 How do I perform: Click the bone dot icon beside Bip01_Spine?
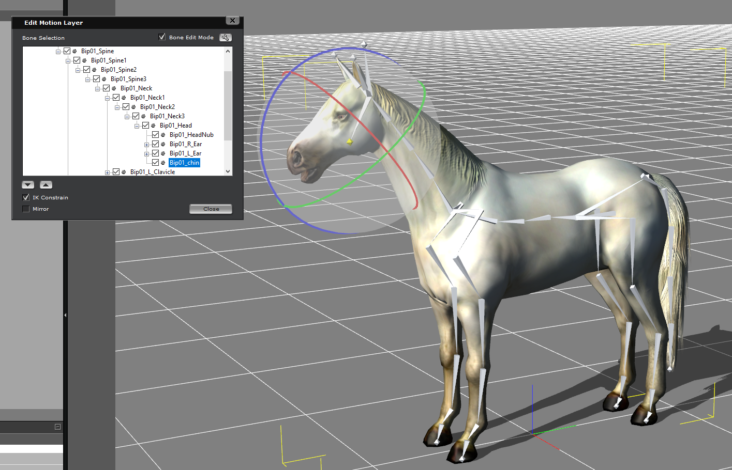click(x=74, y=51)
